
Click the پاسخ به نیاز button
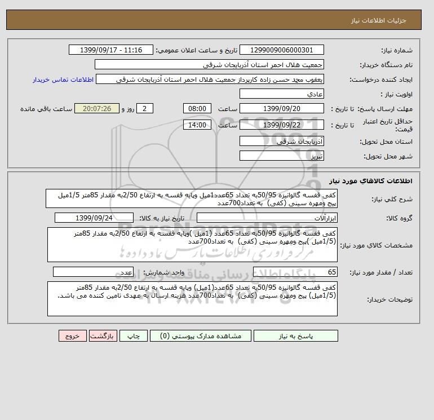click(295, 336)
